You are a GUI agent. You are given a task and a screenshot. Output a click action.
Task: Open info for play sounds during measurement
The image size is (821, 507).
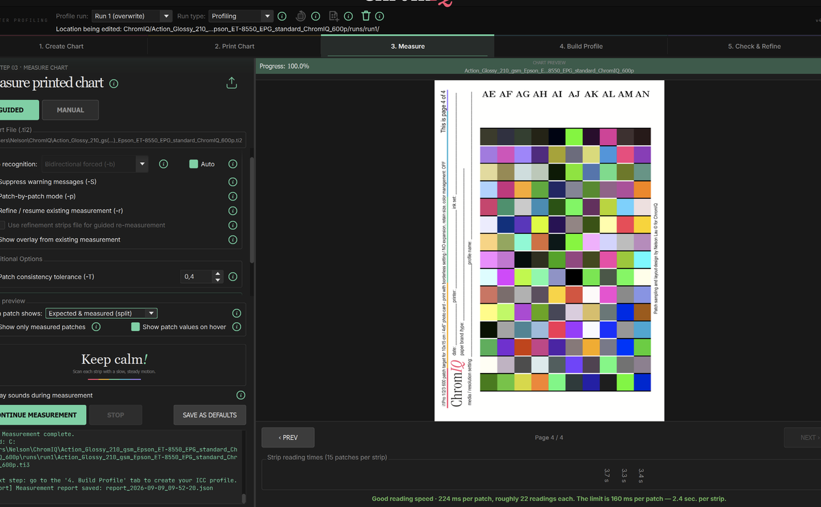[x=241, y=395]
